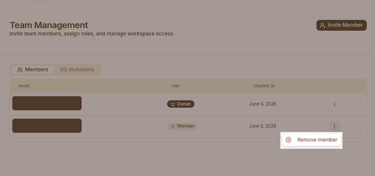Toggle the Member row three-dot menu

[334, 126]
